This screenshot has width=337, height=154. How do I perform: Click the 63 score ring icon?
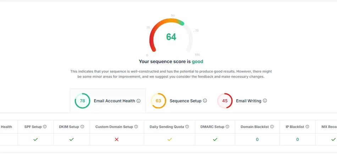[159, 101]
